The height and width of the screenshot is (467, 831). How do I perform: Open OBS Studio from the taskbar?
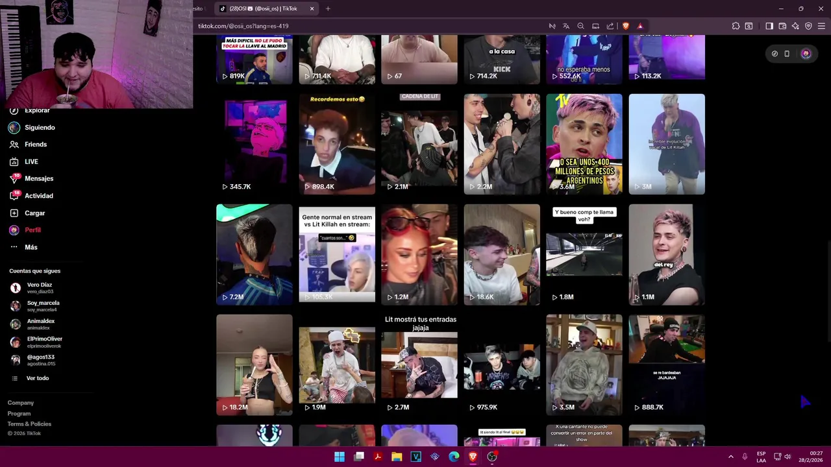pyautogui.click(x=492, y=457)
